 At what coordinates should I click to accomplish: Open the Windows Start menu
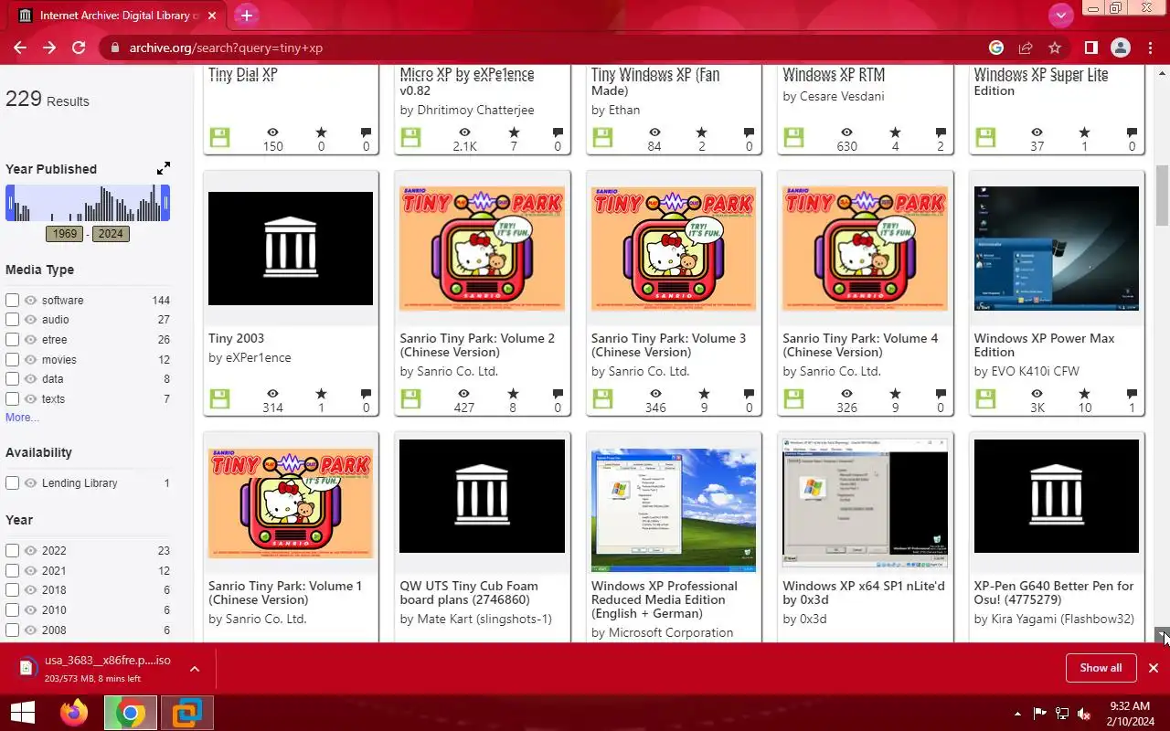click(x=23, y=713)
